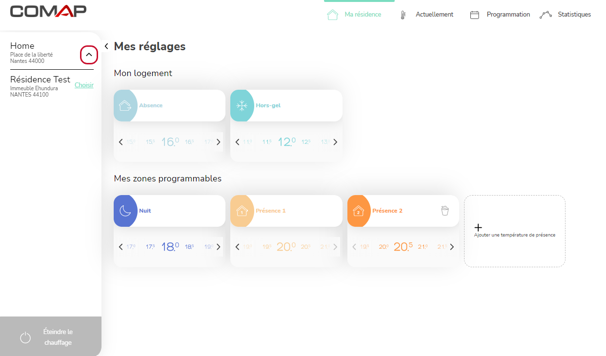Click the current 20.0 Présence 1 temperature
This screenshot has width=606, height=356.
(286, 247)
